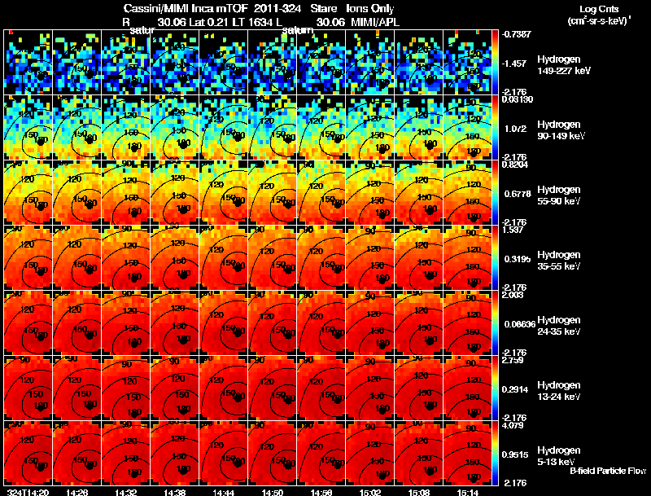Select the colorbar beside Hydrogen 149-227 keV
Screen dimensions: 651x496
(495, 63)
